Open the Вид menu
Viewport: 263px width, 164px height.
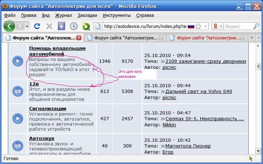pos(46,15)
